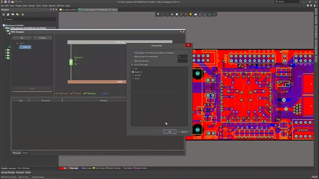Click the min connections number field
The image size is (319, 179).
click(182, 56)
